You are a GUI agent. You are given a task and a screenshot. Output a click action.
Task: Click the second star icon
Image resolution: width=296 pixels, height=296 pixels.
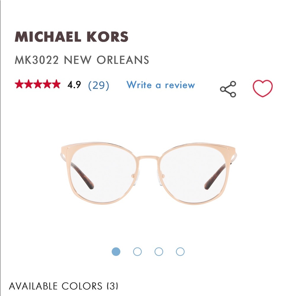click(29, 86)
